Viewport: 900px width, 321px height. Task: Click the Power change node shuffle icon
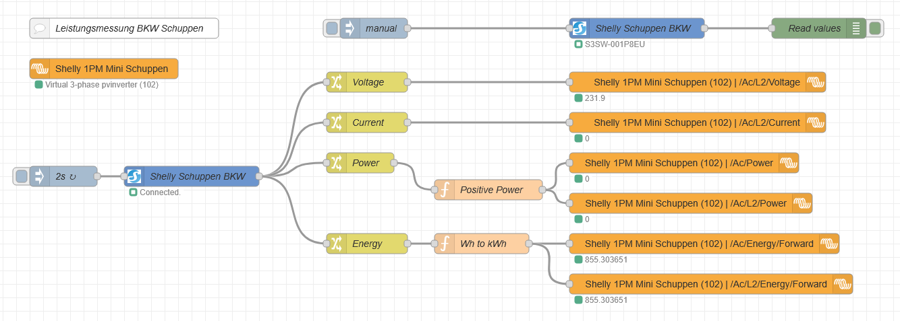tap(336, 163)
